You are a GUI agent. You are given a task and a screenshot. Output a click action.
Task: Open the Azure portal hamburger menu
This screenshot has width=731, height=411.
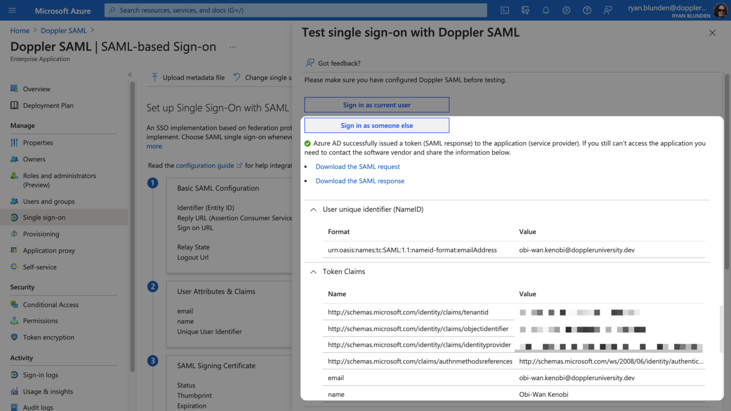point(12,10)
